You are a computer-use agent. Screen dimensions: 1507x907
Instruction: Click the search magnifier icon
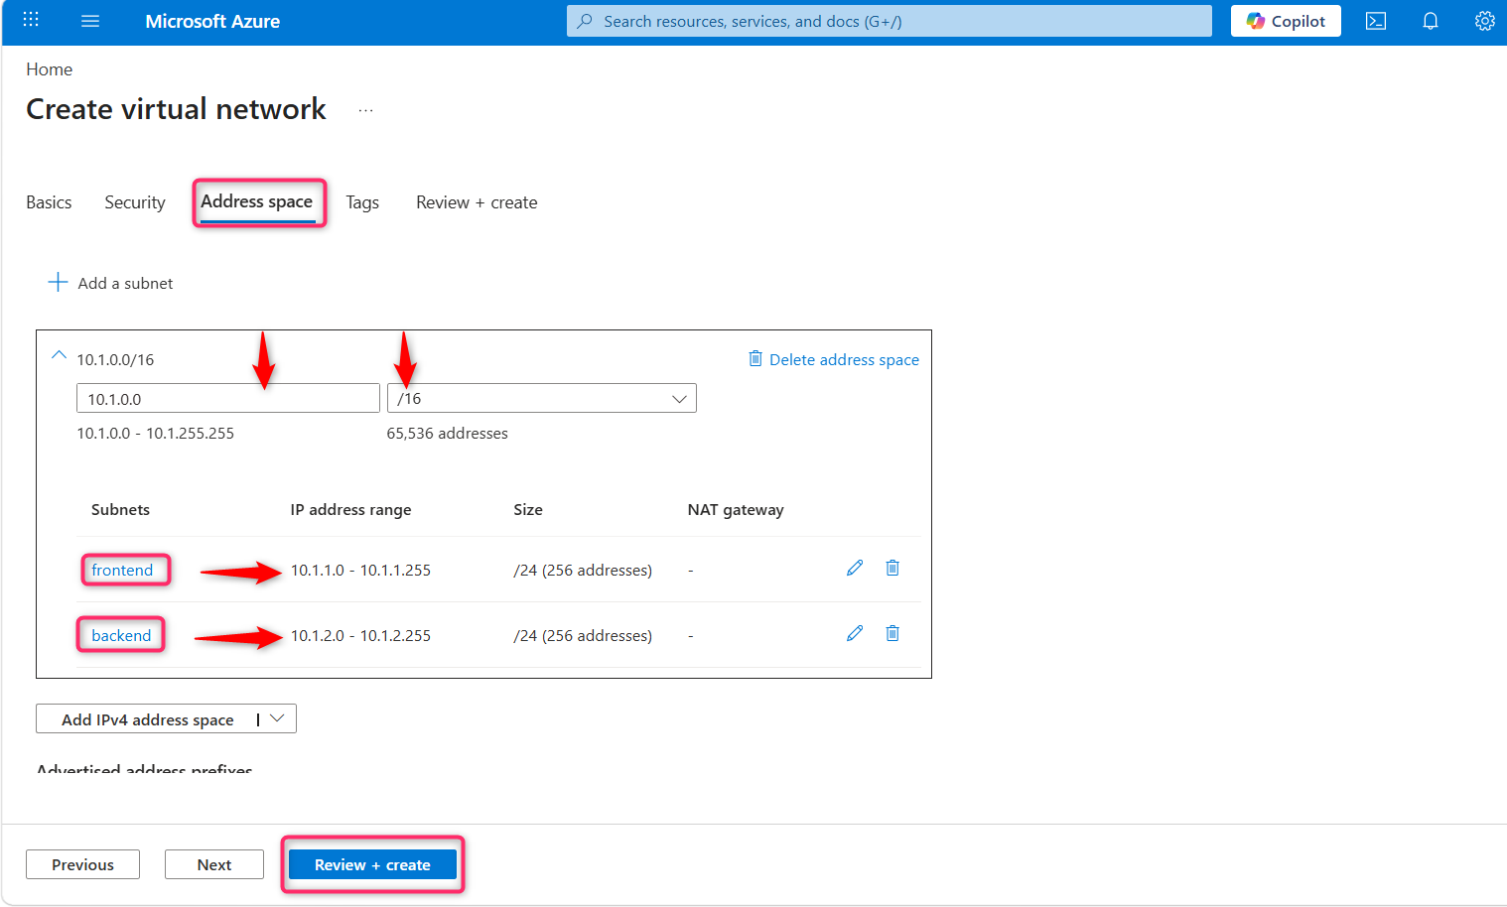585,21
